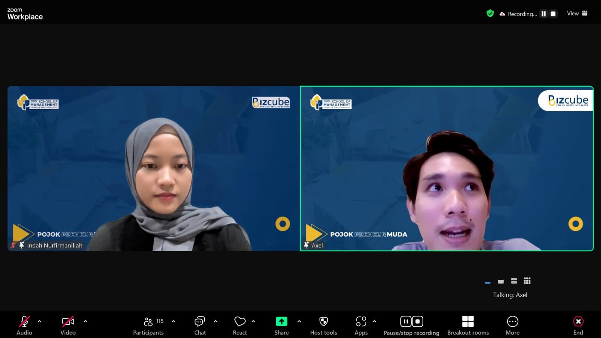Open the More options menu
The height and width of the screenshot is (338, 601).
coord(512,325)
